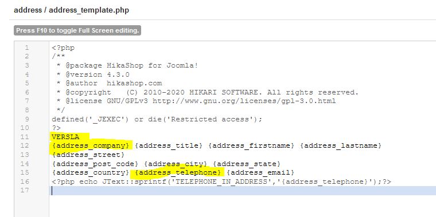Click the {address_email} tag
The width and height of the screenshot is (436, 217).
tap(260, 173)
